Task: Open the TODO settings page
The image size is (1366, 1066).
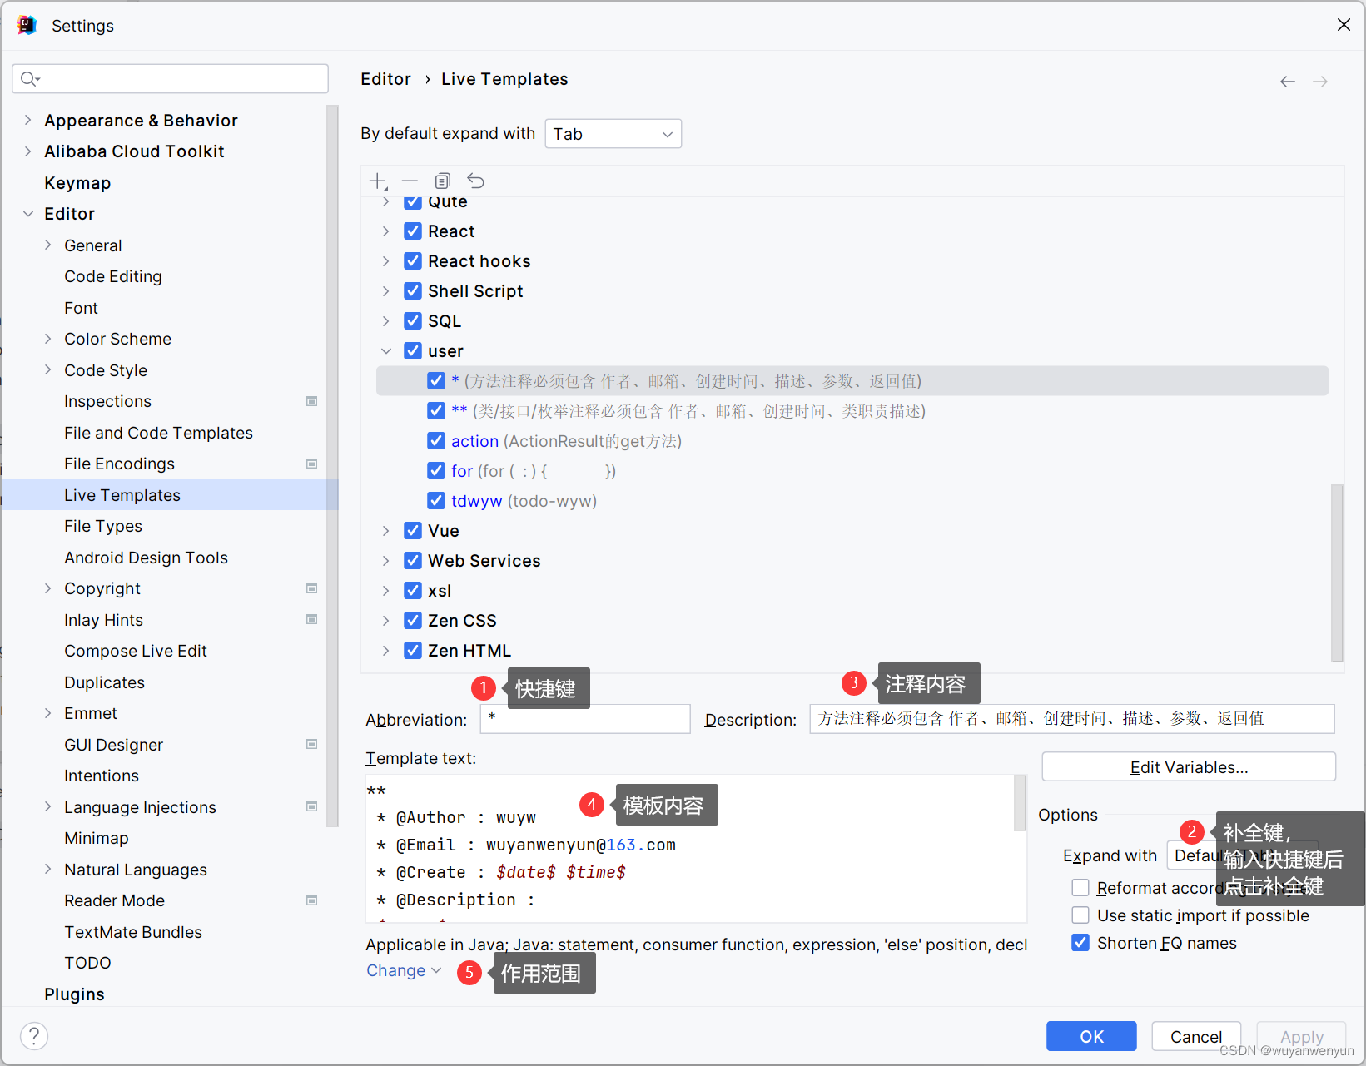Action: click(87, 963)
